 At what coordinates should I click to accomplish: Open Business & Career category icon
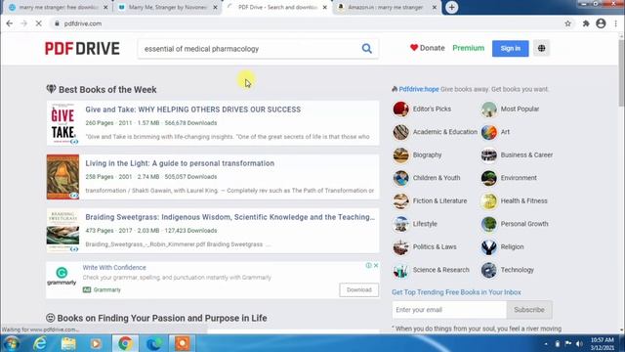click(x=488, y=155)
